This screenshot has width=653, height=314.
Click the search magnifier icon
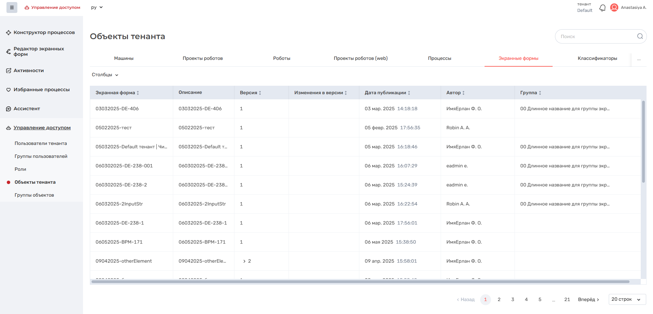[x=640, y=36]
